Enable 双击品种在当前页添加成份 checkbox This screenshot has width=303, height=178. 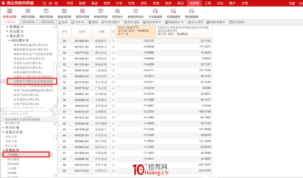click(2, 120)
